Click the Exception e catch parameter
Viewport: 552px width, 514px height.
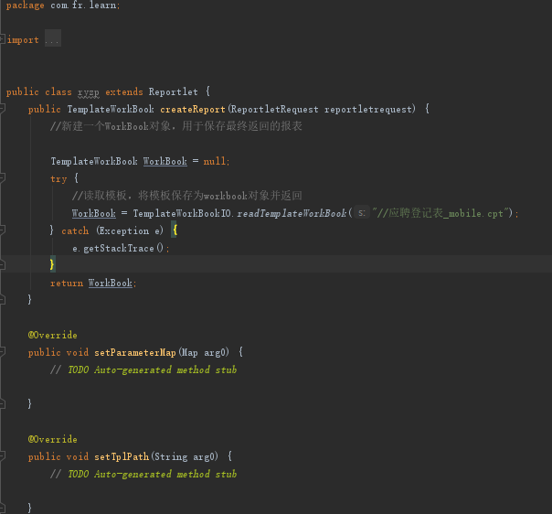click(x=130, y=230)
